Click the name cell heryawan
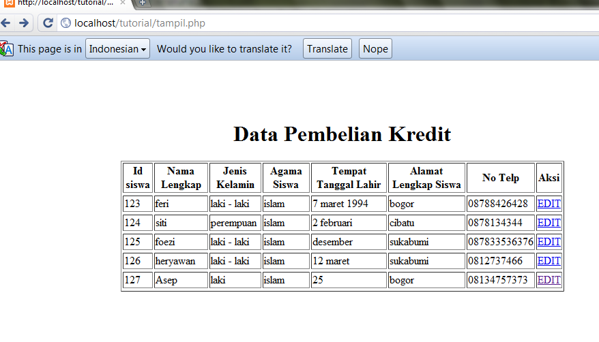Viewport: 599px width, 342px height. [x=181, y=261]
